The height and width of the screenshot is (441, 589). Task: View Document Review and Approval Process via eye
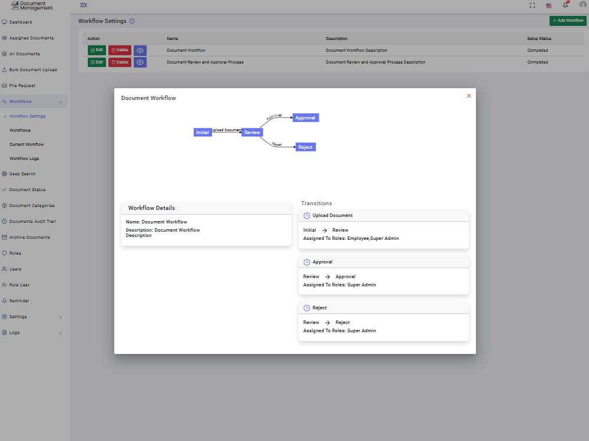[x=140, y=62]
